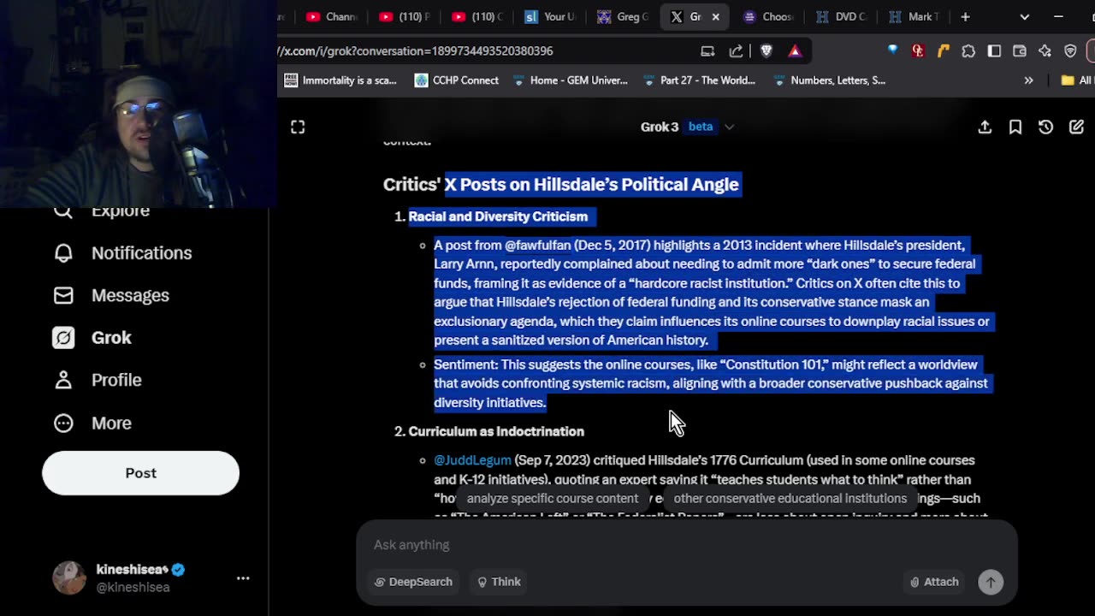1095x616 pixels.
Task: Share the Grok conversation
Action: [985, 127]
